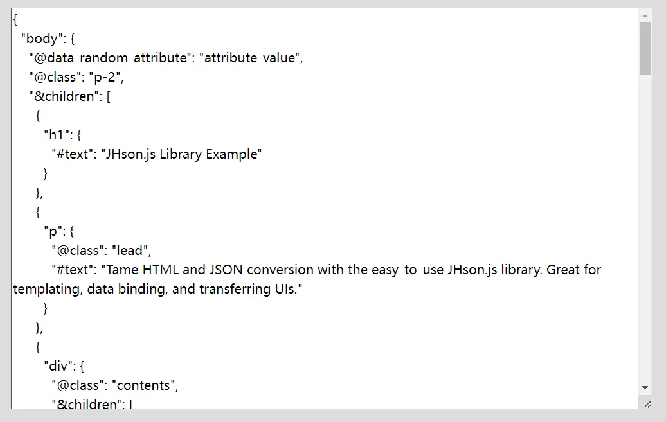
Task: Click the empty scrollbar track below thumb
Action: [x=645, y=228]
